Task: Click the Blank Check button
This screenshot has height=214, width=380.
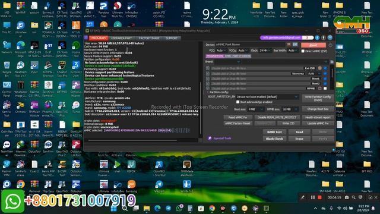Action: tap(274, 139)
